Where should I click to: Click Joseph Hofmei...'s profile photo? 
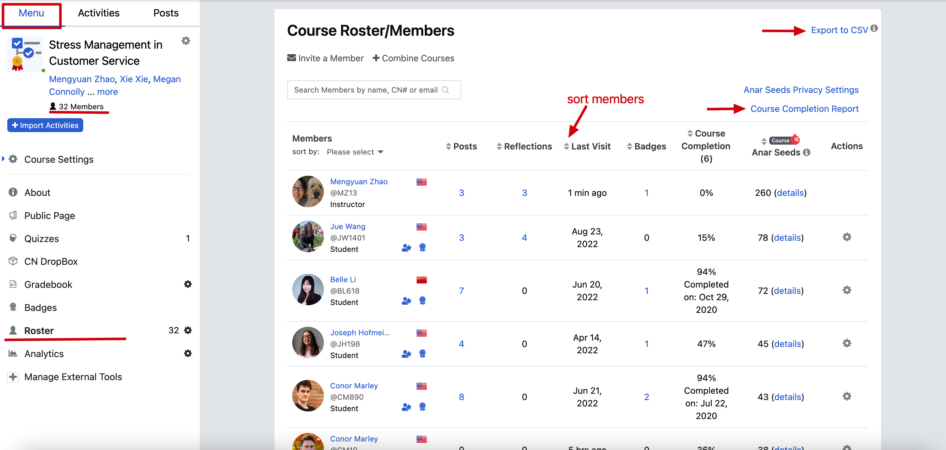tap(308, 343)
